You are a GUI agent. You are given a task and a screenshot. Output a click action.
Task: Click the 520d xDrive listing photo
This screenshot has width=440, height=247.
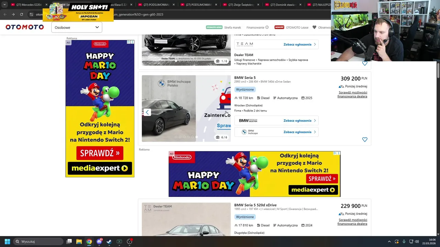[x=186, y=219]
